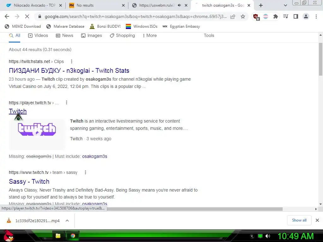Open the MEMZ Download bookmark
The image size is (323, 242).
coord(23,26)
